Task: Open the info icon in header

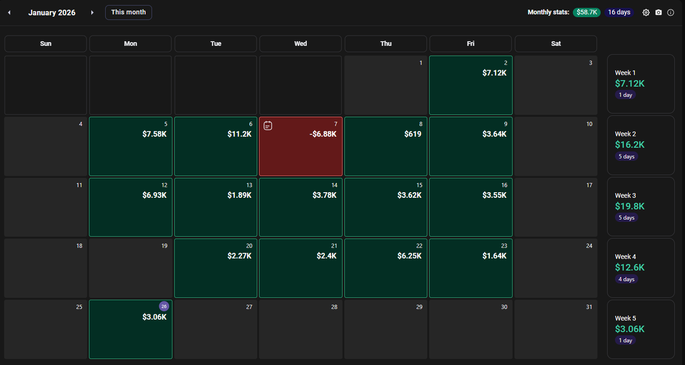Action: [x=671, y=13]
